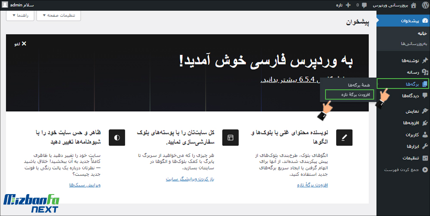Click ویرایش سبک‌ها link
The image size is (430, 216).
pyautogui.click(x=85, y=185)
